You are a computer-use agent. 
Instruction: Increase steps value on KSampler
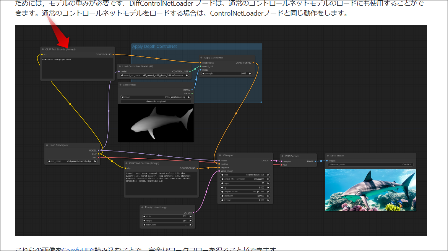pyautogui.click(x=268, y=183)
